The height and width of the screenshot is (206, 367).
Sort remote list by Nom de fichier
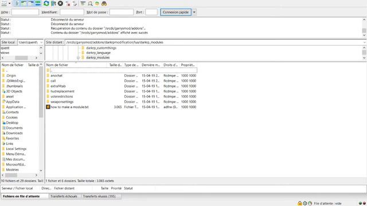[x=76, y=65]
